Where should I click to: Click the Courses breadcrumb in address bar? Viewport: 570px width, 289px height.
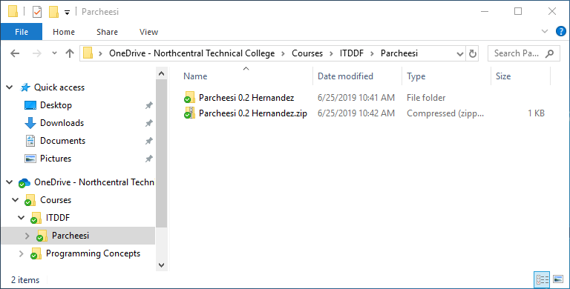pyautogui.click(x=307, y=53)
